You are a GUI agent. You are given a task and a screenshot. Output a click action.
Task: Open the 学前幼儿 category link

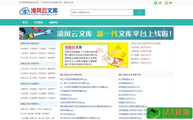(x=51, y=53)
